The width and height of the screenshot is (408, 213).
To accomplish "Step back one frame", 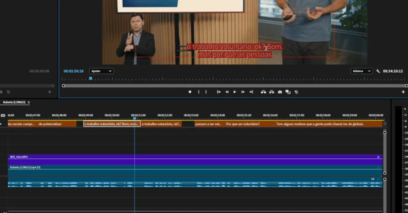I will (x=227, y=92).
